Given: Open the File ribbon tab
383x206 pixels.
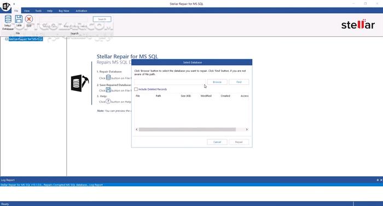Looking at the screenshot, I should pyautogui.click(x=16, y=11).
